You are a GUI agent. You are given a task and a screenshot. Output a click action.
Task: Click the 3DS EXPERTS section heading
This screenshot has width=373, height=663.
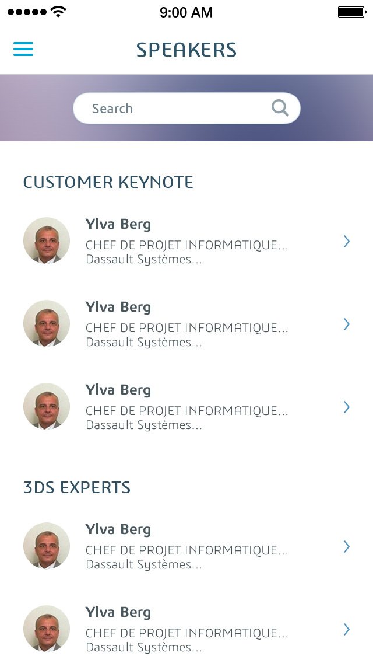point(77,487)
